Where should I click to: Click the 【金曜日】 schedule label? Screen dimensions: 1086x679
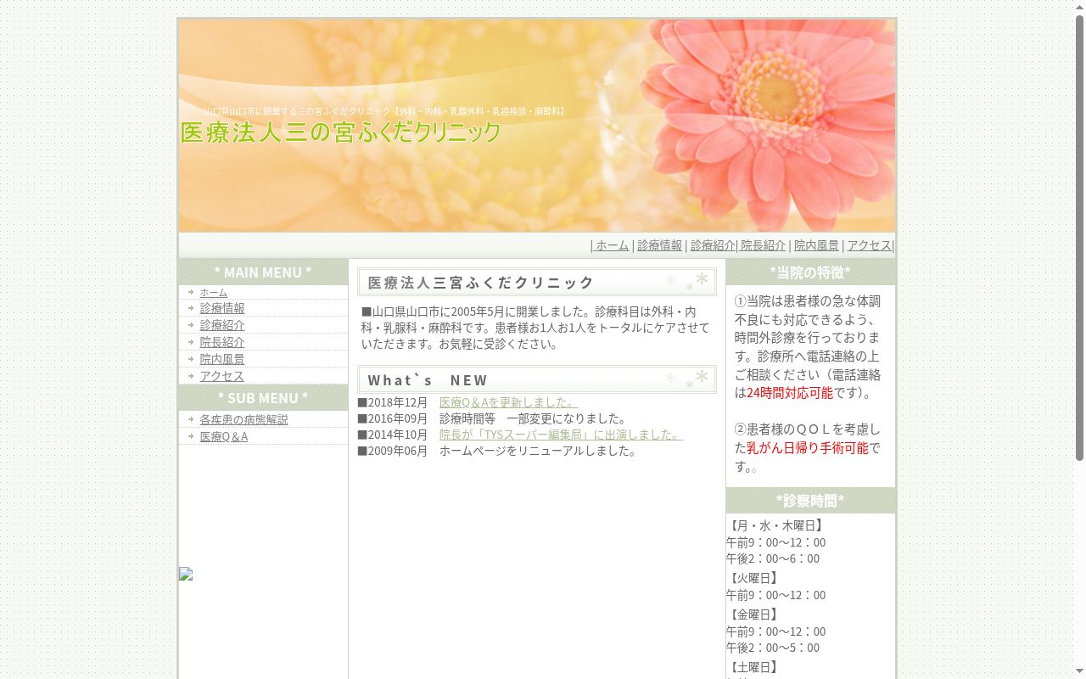tap(754, 615)
